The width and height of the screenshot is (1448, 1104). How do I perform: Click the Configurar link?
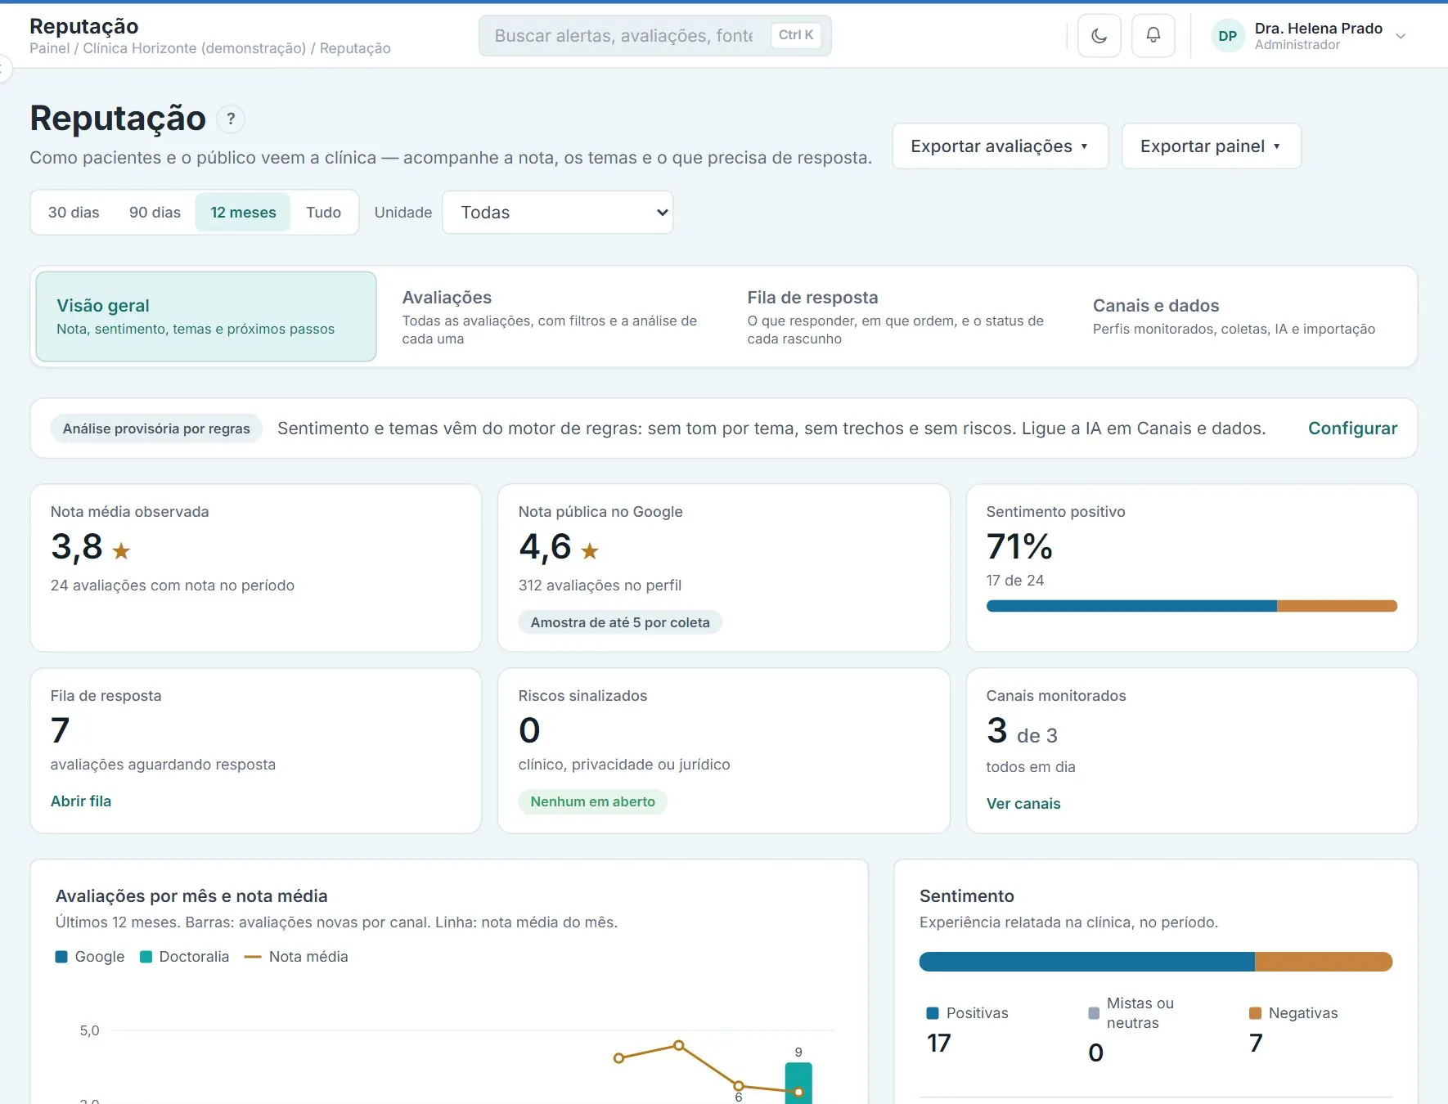click(1352, 429)
